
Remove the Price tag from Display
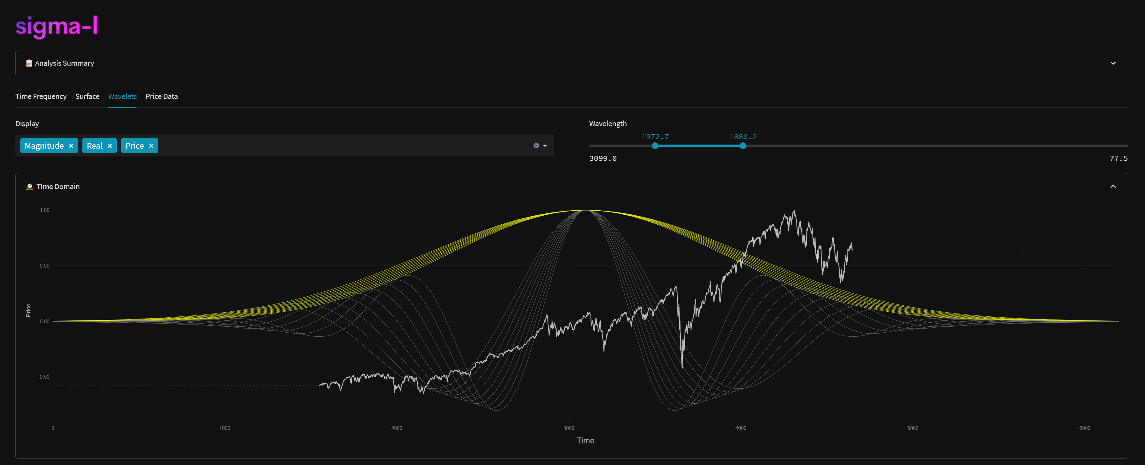151,146
